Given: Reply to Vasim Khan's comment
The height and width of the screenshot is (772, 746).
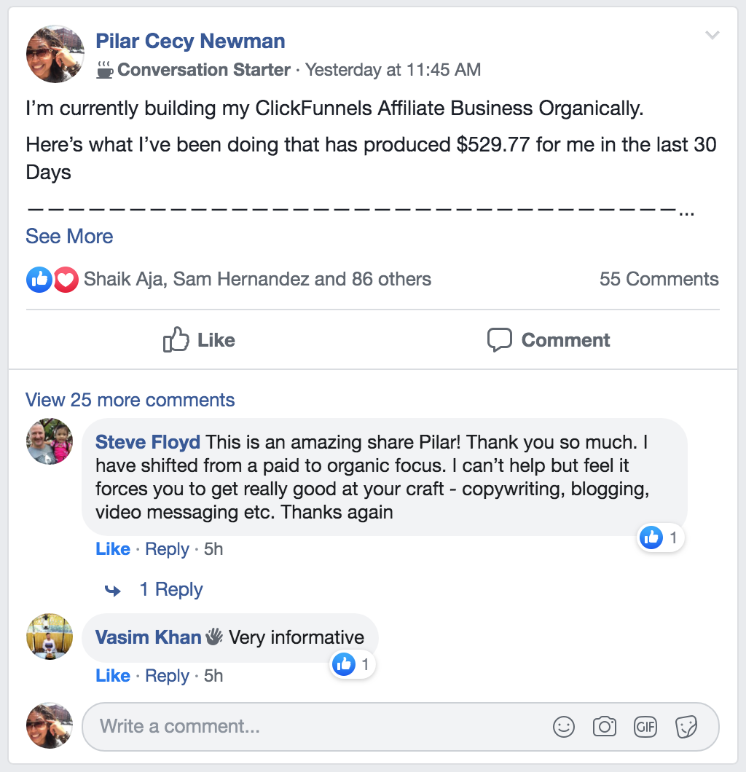Looking at the screenshot, I should [x=167, y=676].
